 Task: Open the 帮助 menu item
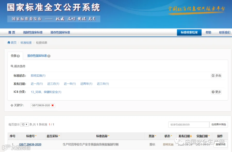point(208,32)
